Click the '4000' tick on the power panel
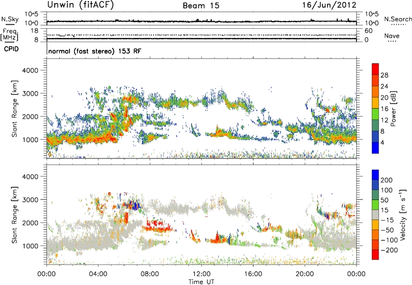 (30, 70)
